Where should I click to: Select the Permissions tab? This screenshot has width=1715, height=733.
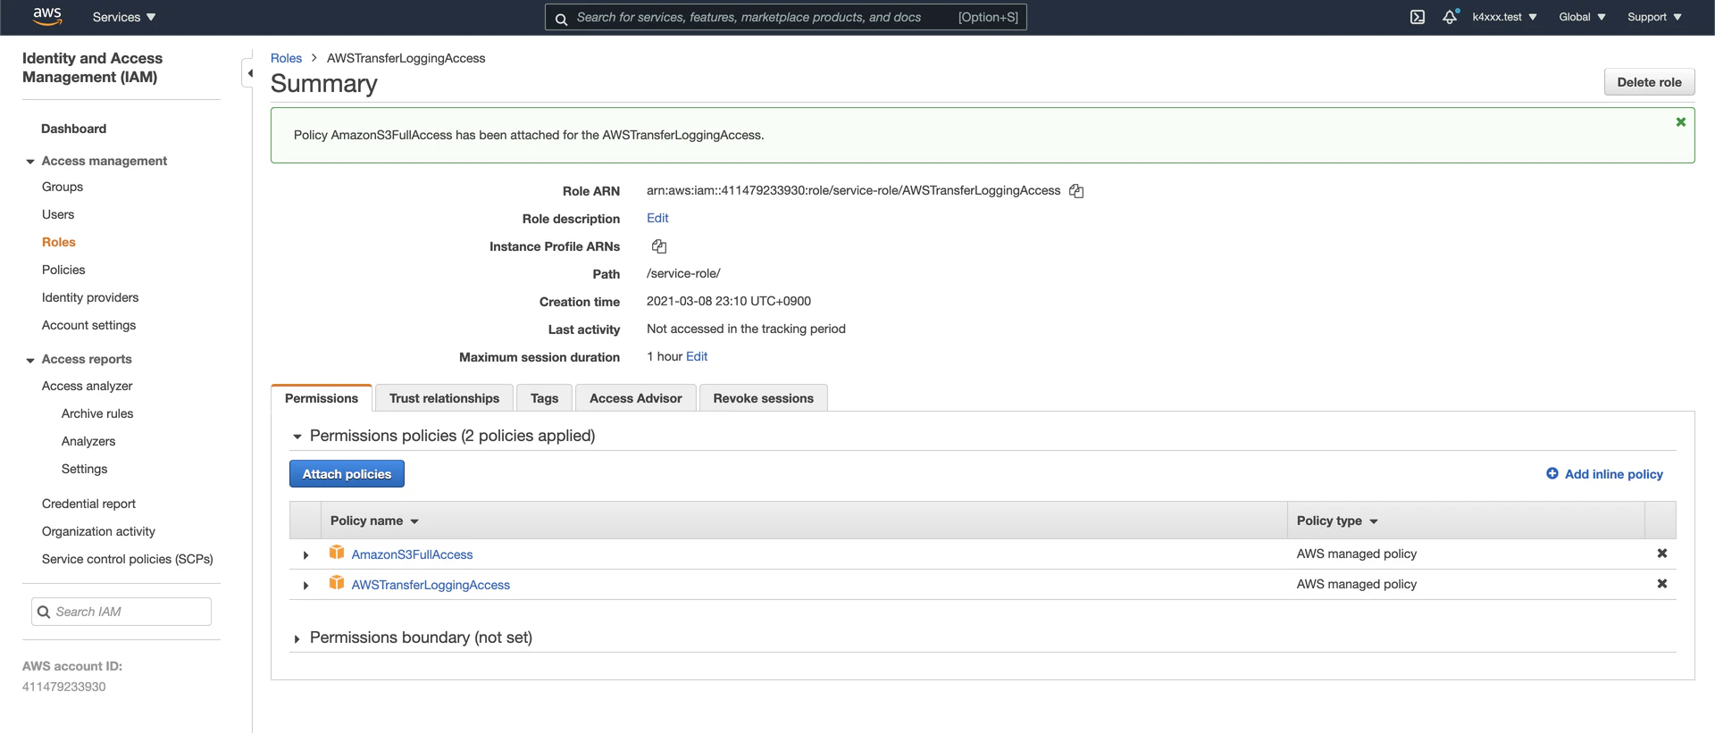322,398
